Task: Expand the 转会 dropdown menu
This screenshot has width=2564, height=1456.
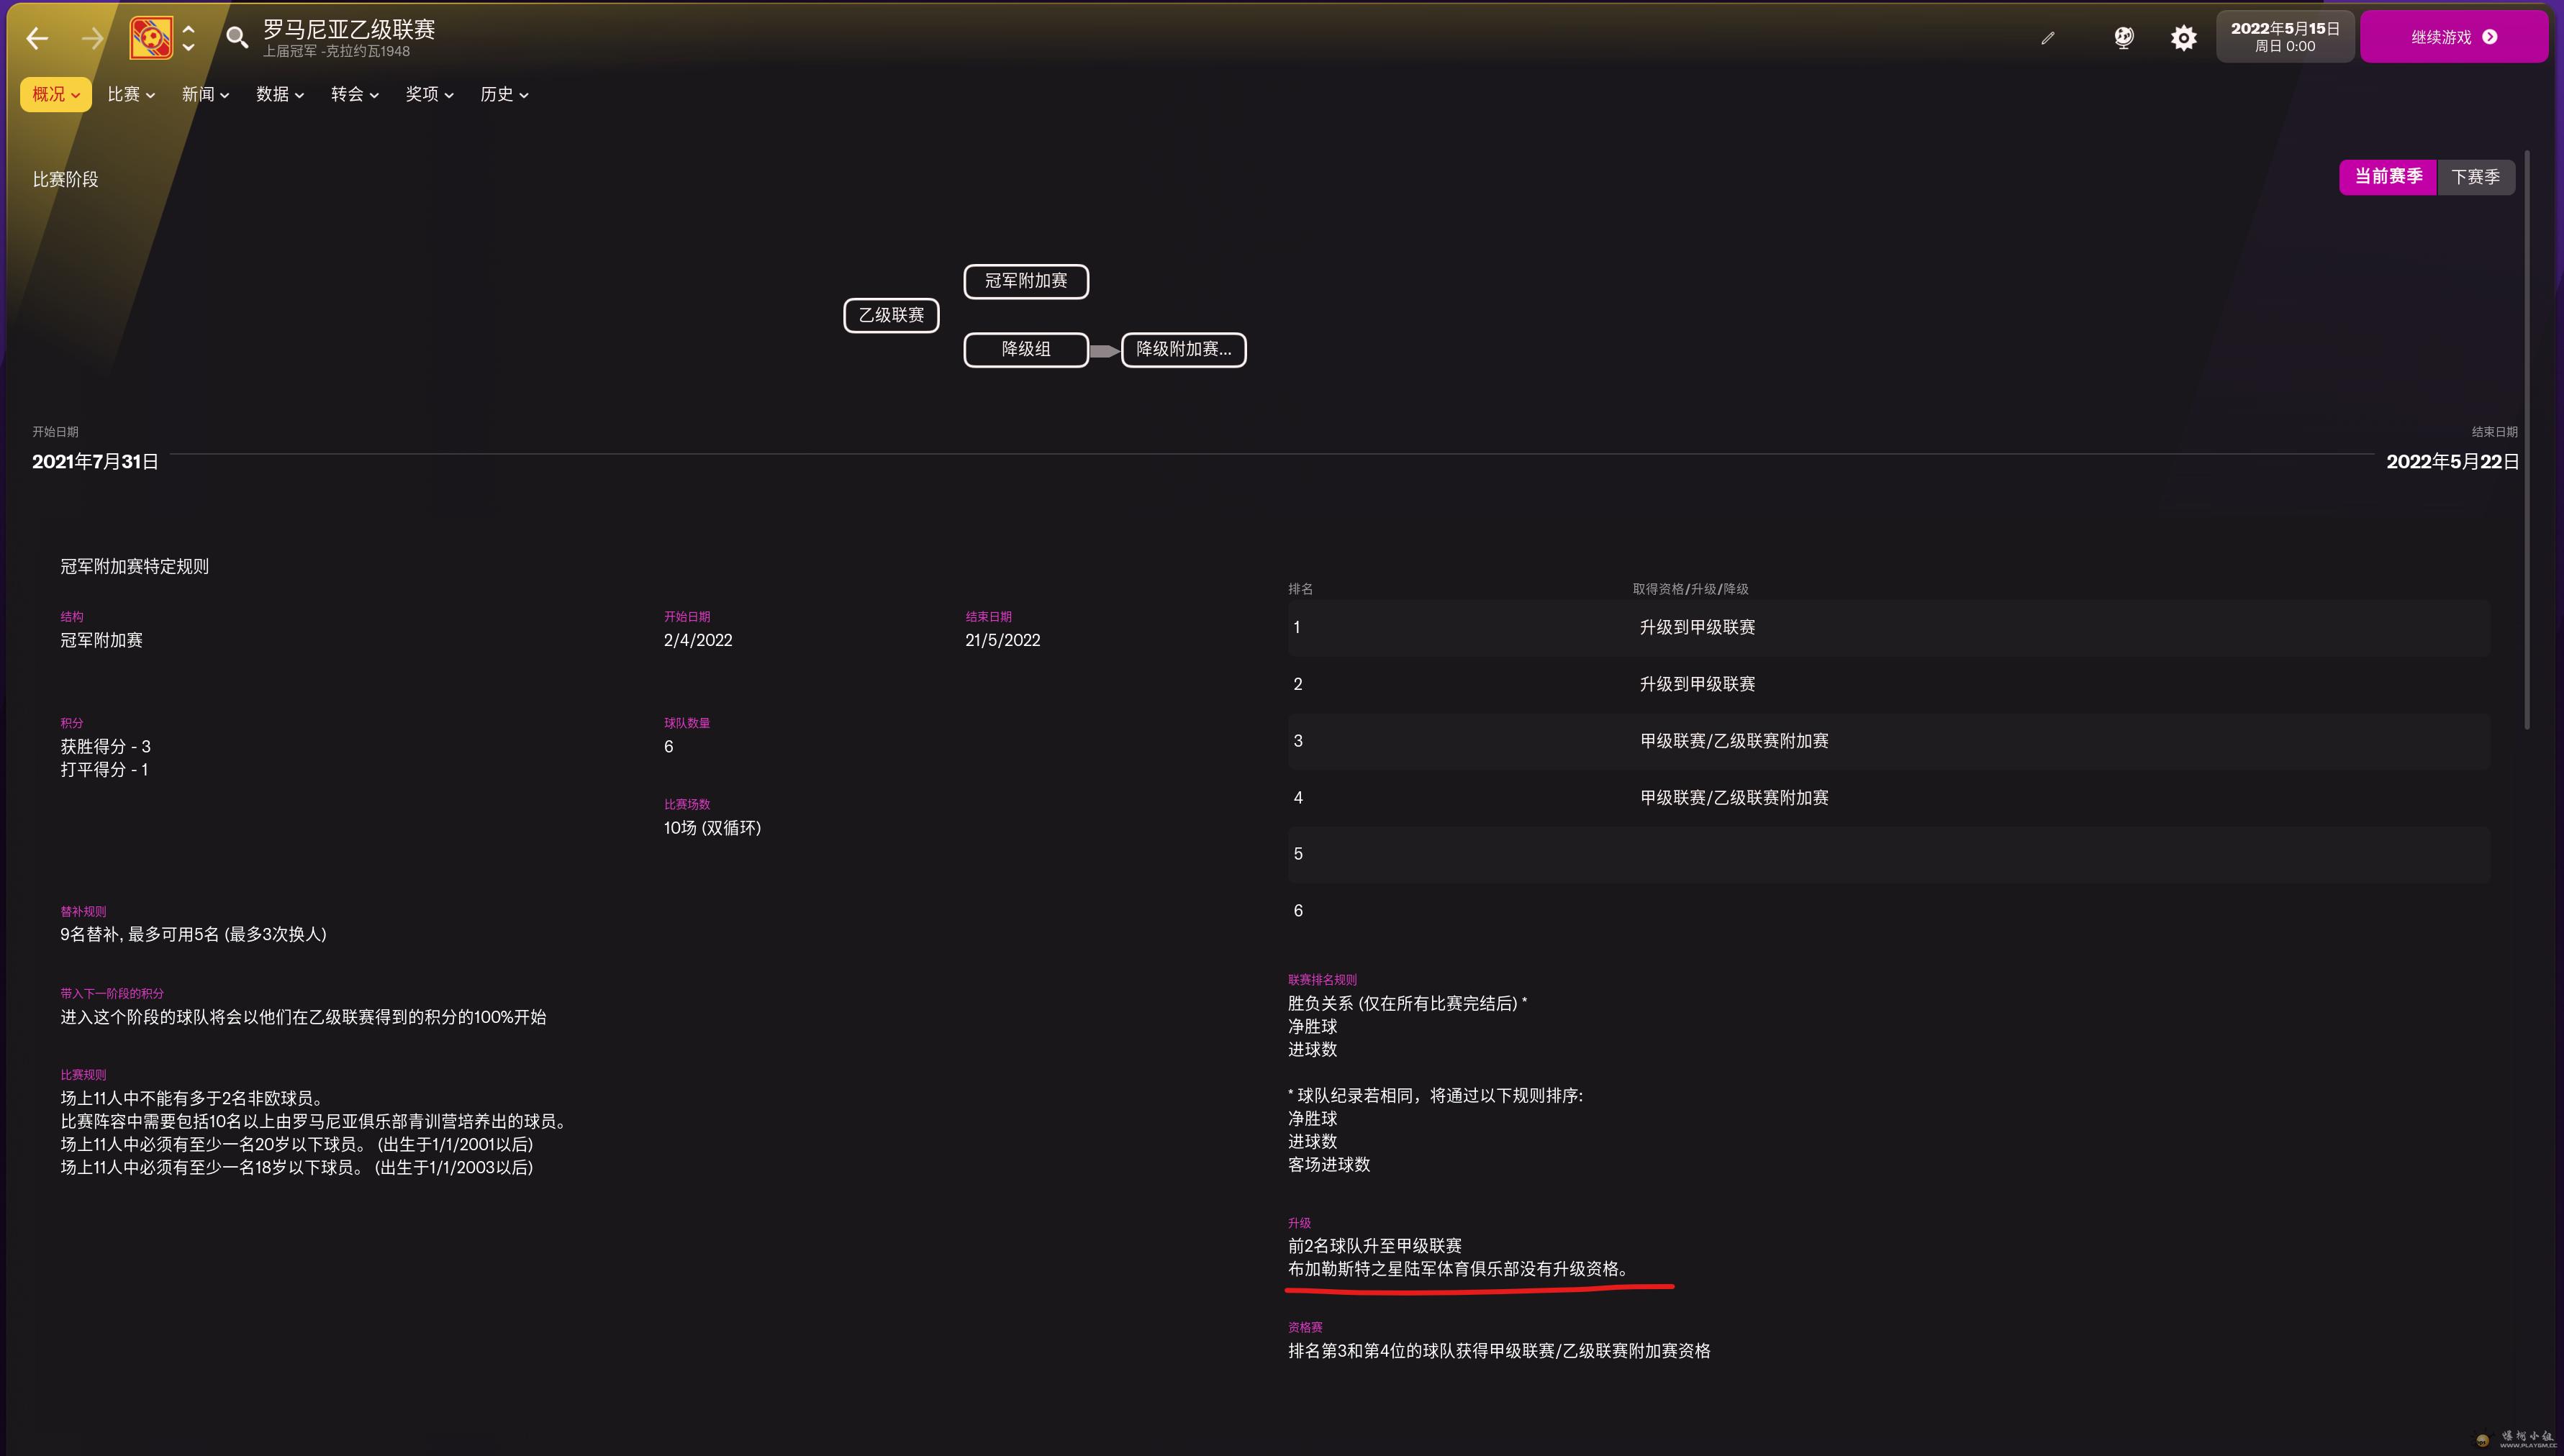Action: [x=354, y=94]
